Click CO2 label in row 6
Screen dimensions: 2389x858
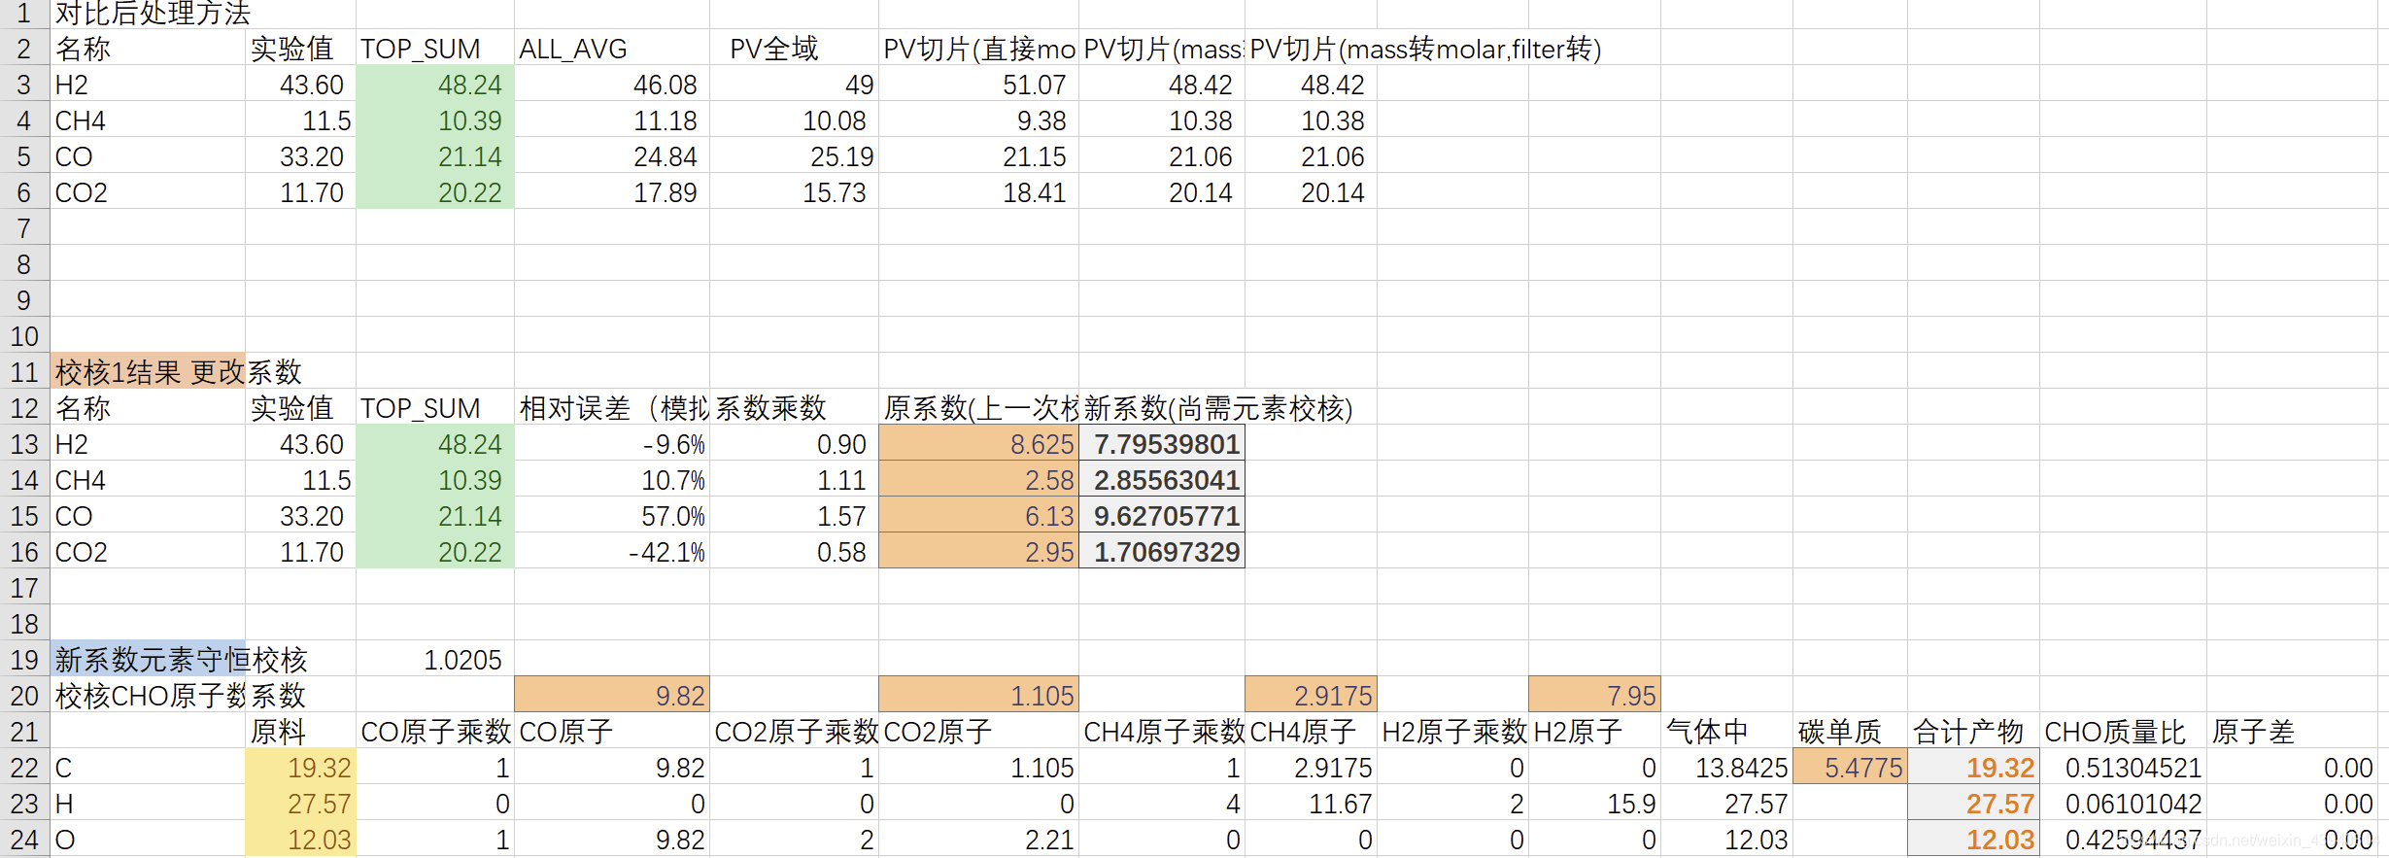pos(148,191)
